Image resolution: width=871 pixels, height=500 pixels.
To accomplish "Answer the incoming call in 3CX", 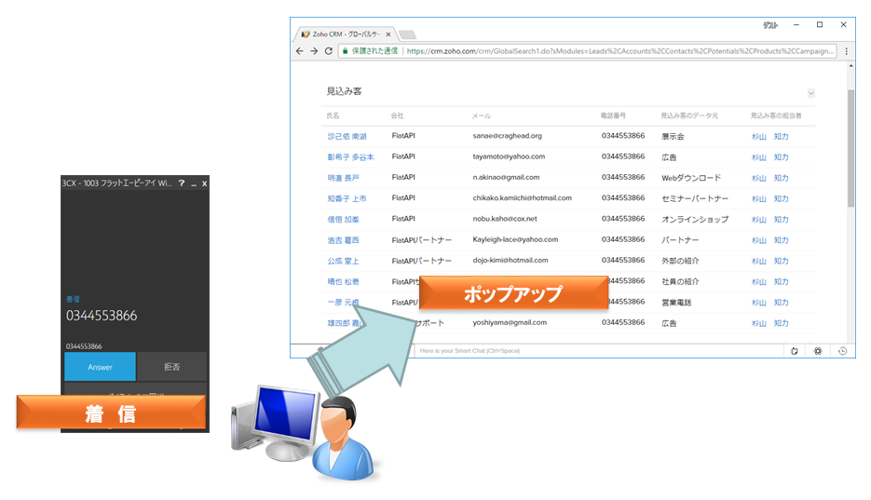I will tap(100, 367).
